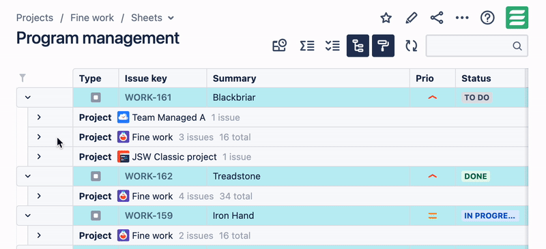The image size is (546, 249).
Task: Click the JSW Classic project avatar
Action: pyautogui.click(x=124, y=157)
